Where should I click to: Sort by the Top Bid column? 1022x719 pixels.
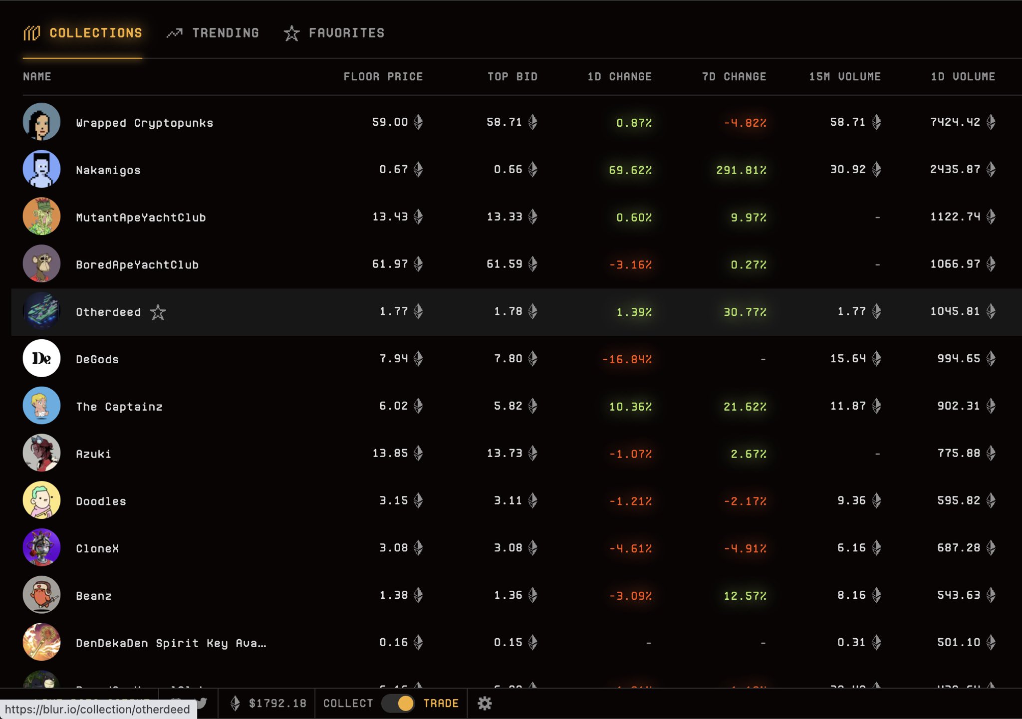click(x=512, y=77)
